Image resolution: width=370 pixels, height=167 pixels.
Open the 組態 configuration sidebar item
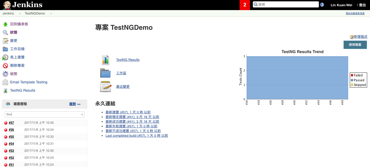coord(14,74)
